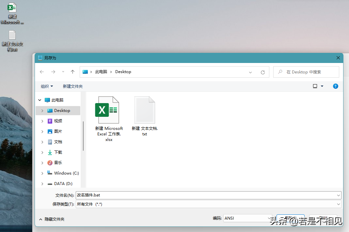
Task: Expand address bar history dropdown
Action: (250, 72)
